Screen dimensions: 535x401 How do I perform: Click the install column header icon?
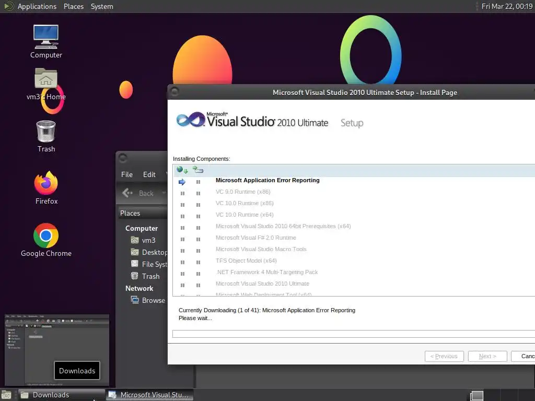pyautogui.click(x=198, y=170)
